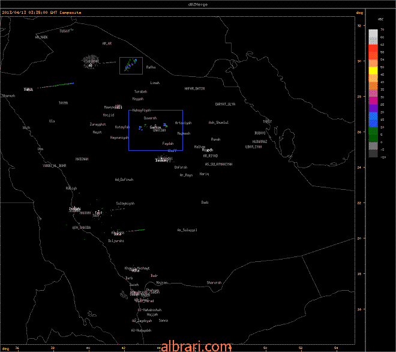The image size is (396, 352).
Task: Click the Sanaa label
Action: 163,321
